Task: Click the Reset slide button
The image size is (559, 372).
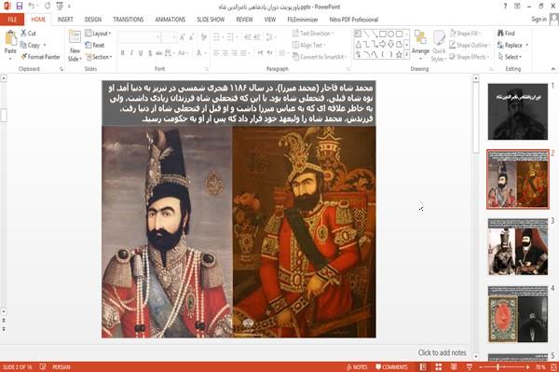Action: (95, 45)
